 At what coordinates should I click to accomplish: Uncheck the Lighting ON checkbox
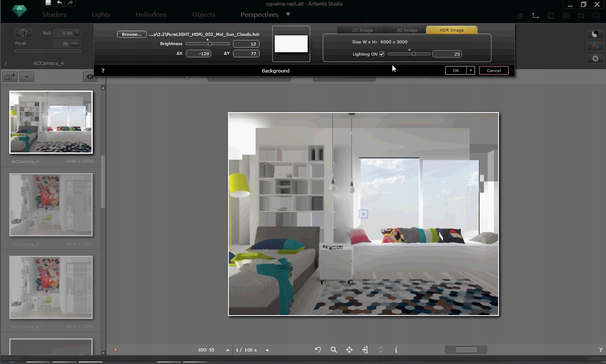(x=382, y=54)
